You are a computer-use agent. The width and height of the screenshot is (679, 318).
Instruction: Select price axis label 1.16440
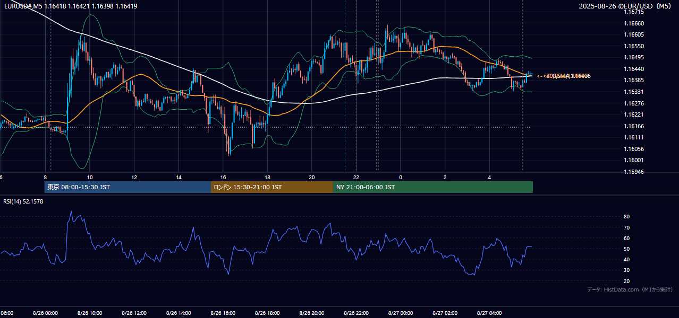(634, 69)
